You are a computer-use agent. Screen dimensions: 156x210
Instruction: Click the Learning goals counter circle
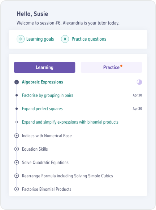20,39
